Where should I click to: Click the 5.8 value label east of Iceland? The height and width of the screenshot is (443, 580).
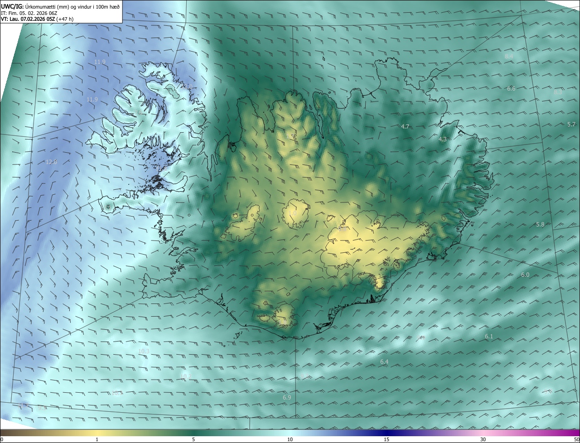pyautogui.click(x=540, y=225)
